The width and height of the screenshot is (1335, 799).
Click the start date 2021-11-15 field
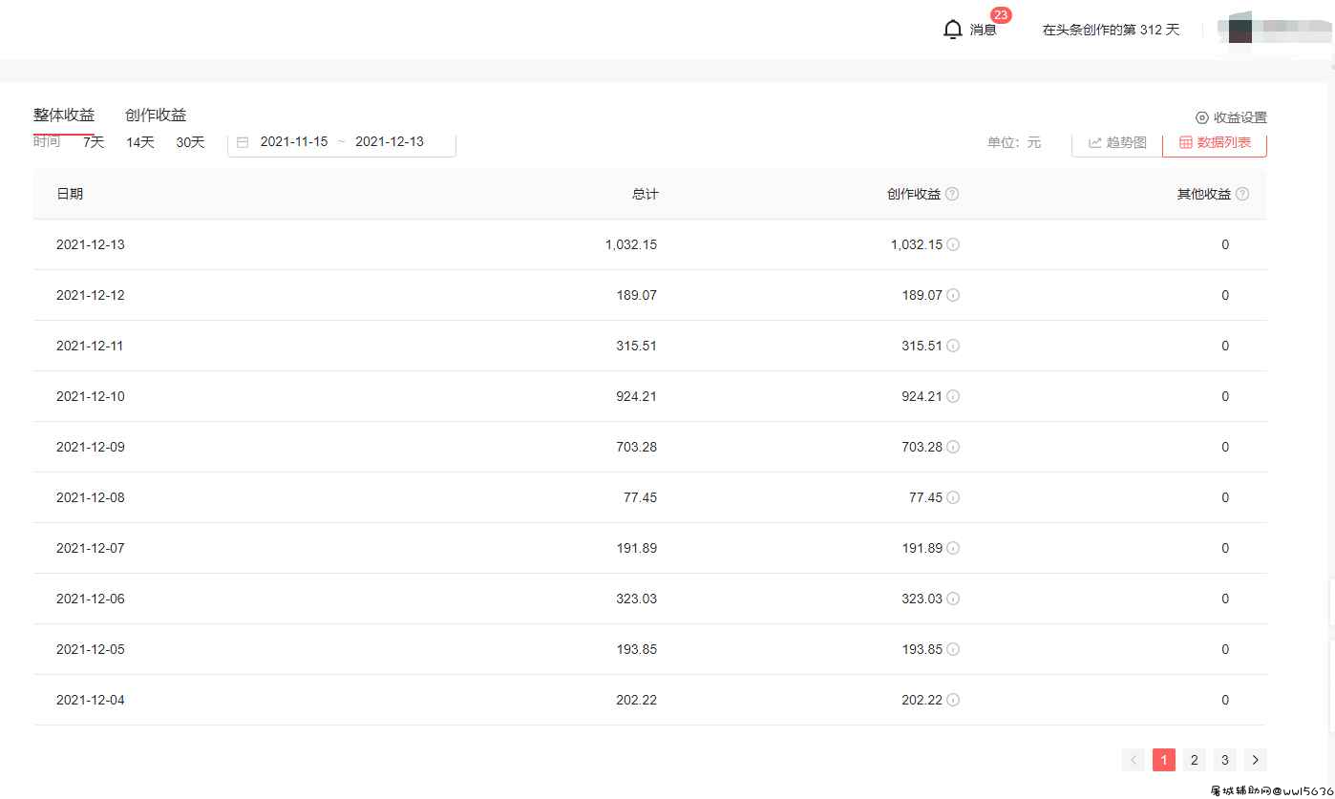pos(294,141)
